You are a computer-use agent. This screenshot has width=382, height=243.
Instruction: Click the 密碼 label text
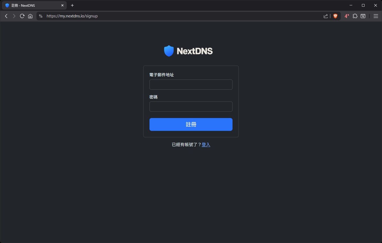tap(153, 97)
